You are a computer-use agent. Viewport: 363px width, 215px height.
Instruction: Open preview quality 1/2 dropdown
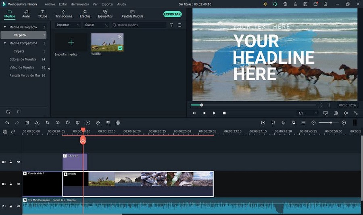pos(307,113)
